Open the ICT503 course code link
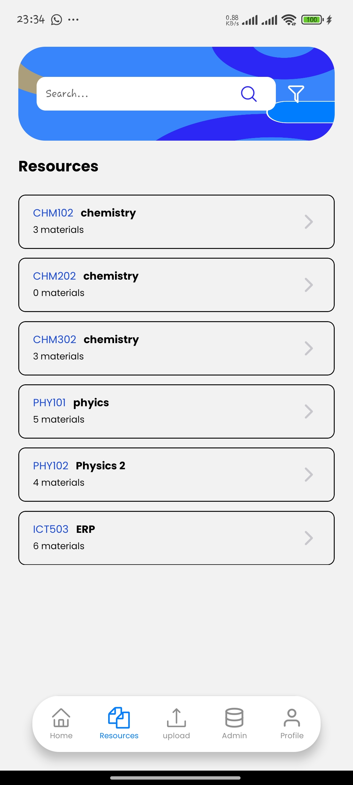 coord(51,529)
